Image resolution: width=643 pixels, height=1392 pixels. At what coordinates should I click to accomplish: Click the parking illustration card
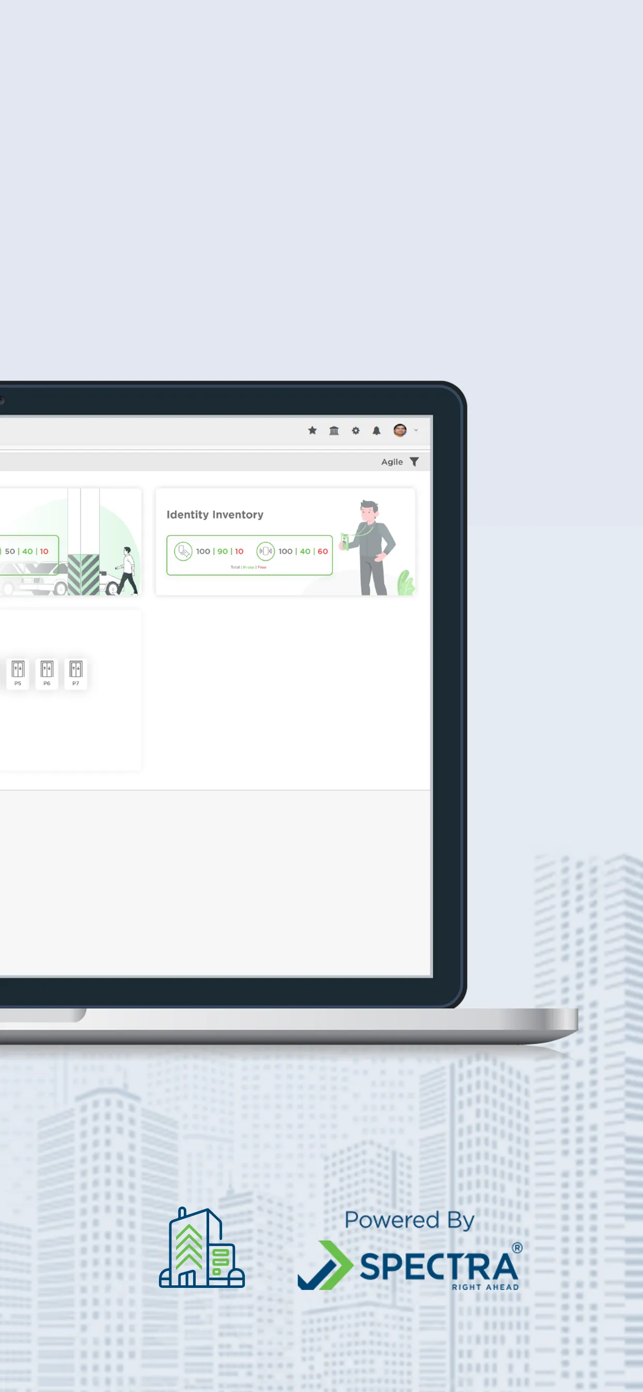pos(70,542)
